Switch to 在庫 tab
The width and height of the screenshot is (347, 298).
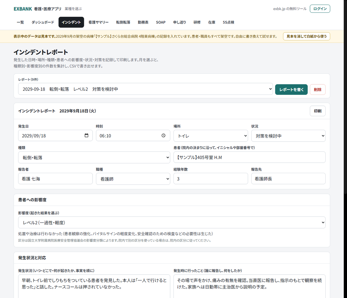click(212, 22)
